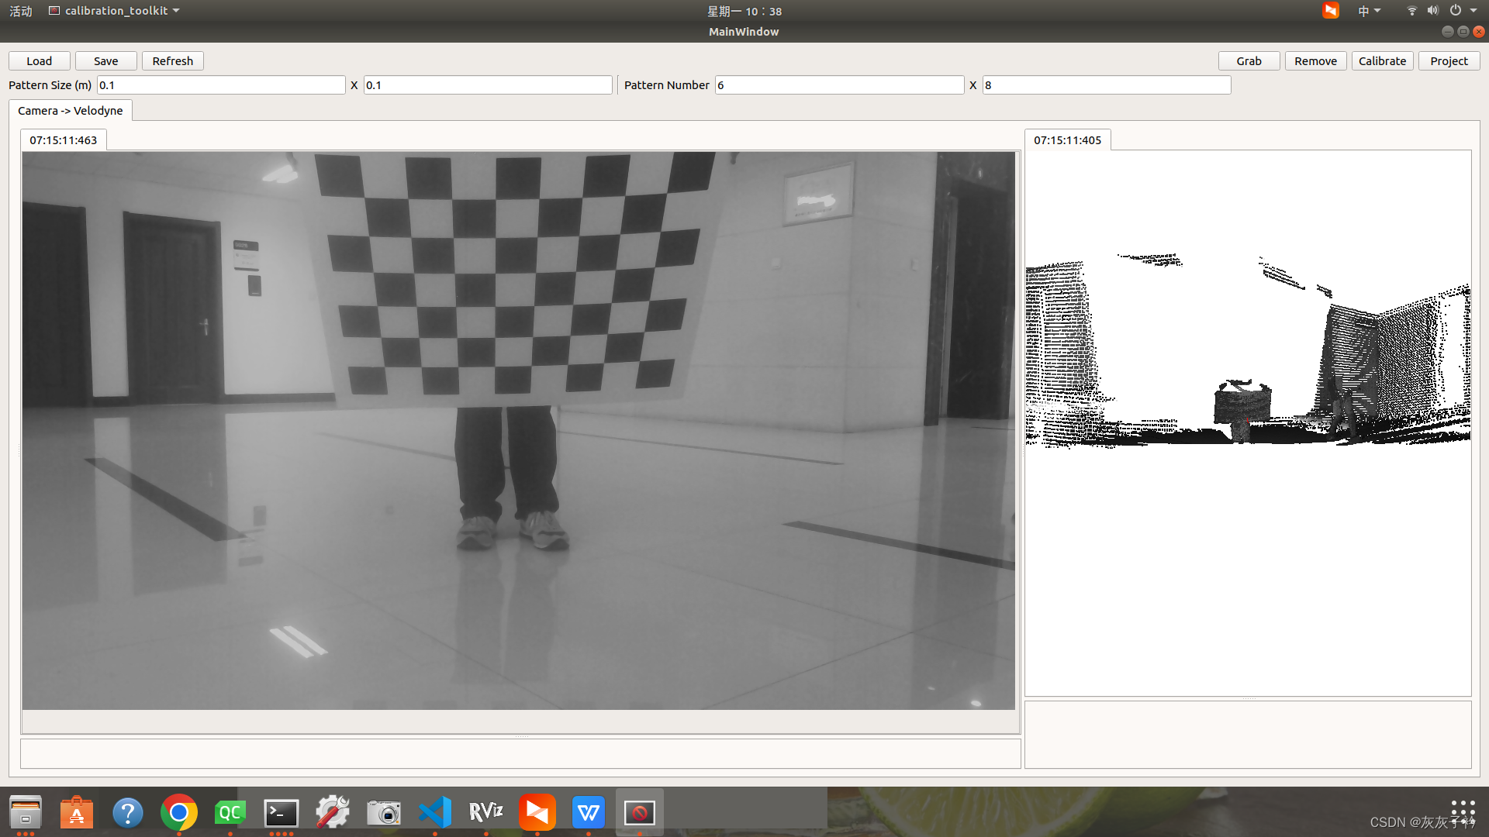
Task: Focus the first Pattern Size field
Action: tap(221, 85)
